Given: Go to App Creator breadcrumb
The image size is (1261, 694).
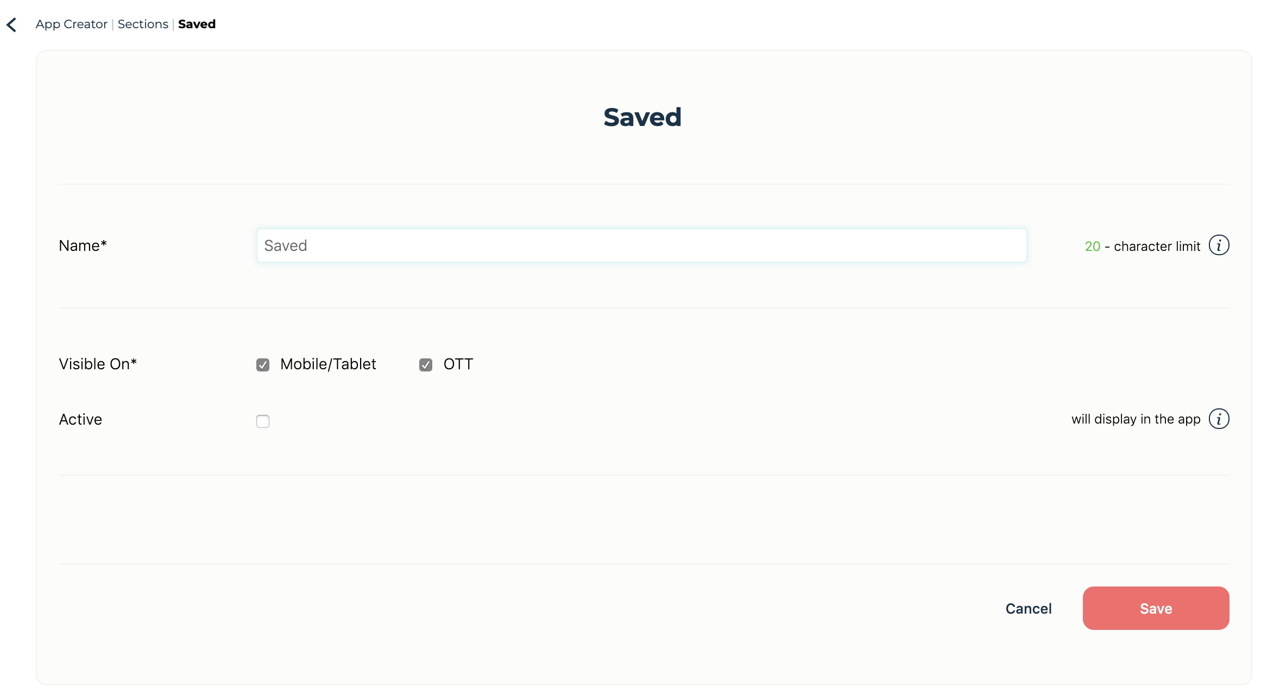Looking at the screenshot, I should pos(71,24).
